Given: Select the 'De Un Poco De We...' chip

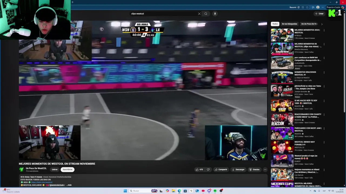Looking at the screenshot, I should 310,24.
